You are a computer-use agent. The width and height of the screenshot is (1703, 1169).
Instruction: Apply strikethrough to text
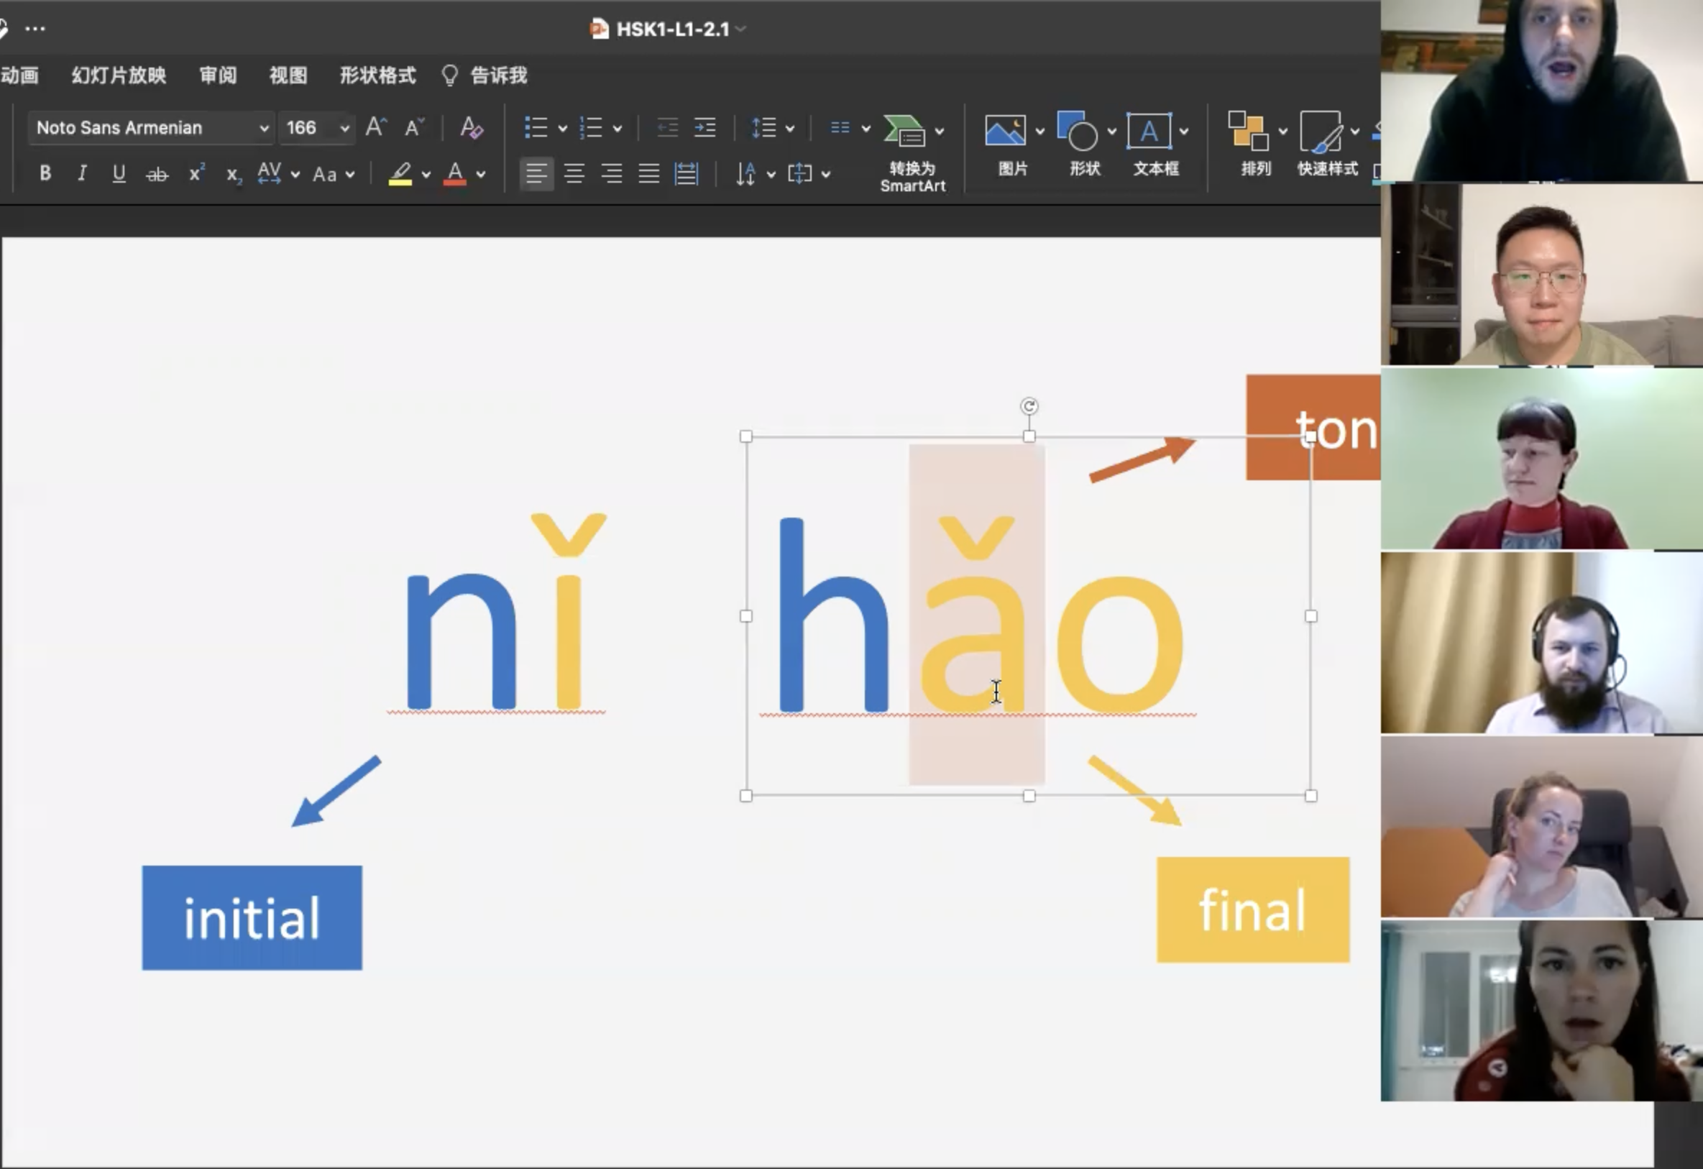157,175
